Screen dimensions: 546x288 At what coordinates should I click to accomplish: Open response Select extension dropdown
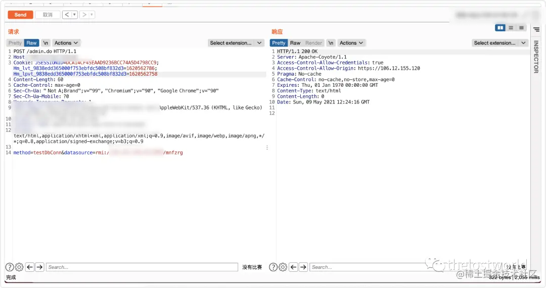point(500,43)
